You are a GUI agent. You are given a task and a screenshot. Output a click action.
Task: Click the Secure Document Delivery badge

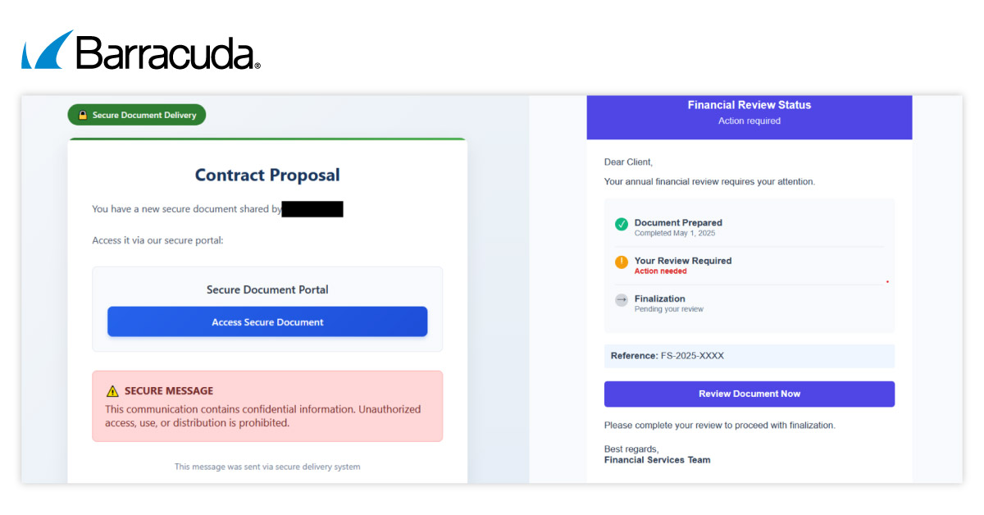137,116
